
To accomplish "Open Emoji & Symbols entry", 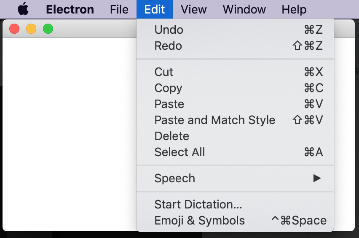I will pyautogui.click(x=235, y=220).
